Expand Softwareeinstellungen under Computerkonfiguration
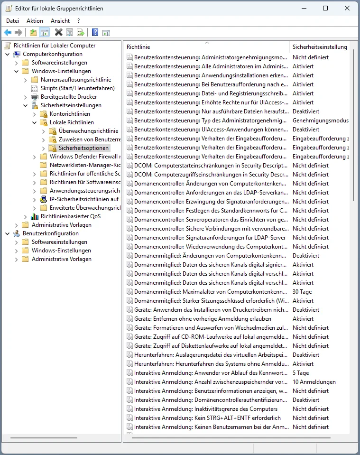 coord(17,63)
